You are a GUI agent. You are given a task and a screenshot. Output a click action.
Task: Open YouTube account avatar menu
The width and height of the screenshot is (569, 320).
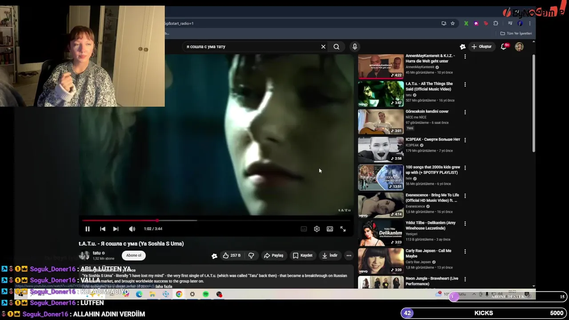519,47
